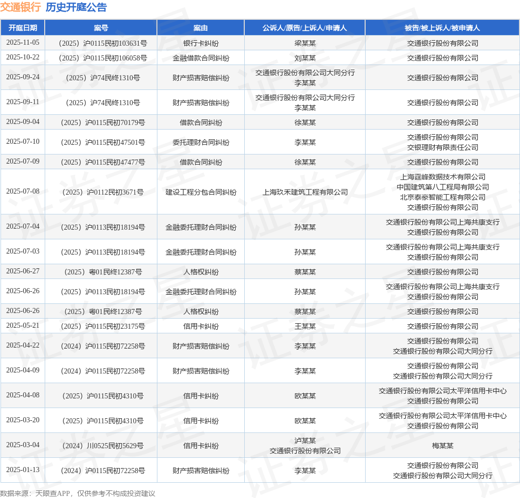The height and width of the screenshot is (498, 520).
Task: Click case number 沪0115民初23175号
Action: coord(103,326)
